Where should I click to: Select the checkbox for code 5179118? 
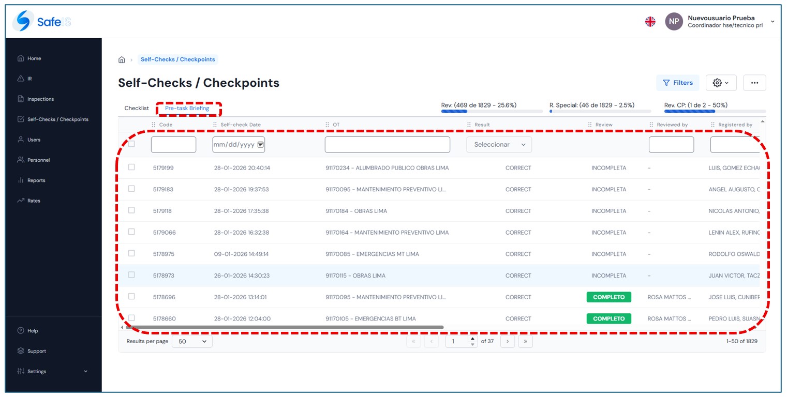(131, 210)
